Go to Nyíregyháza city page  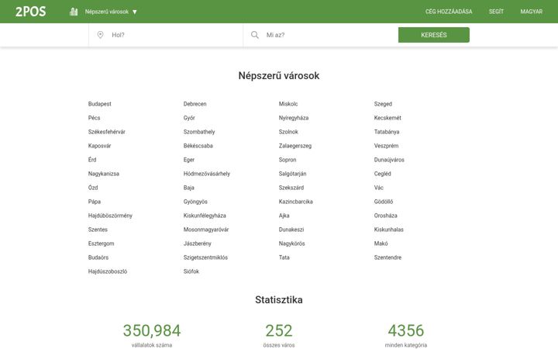(x=294, y=118)
